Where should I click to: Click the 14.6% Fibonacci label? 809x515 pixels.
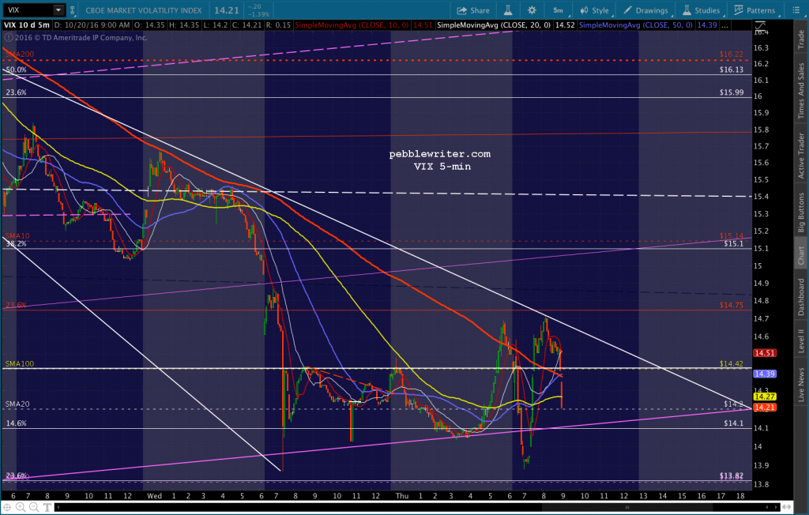coord(16,423)
